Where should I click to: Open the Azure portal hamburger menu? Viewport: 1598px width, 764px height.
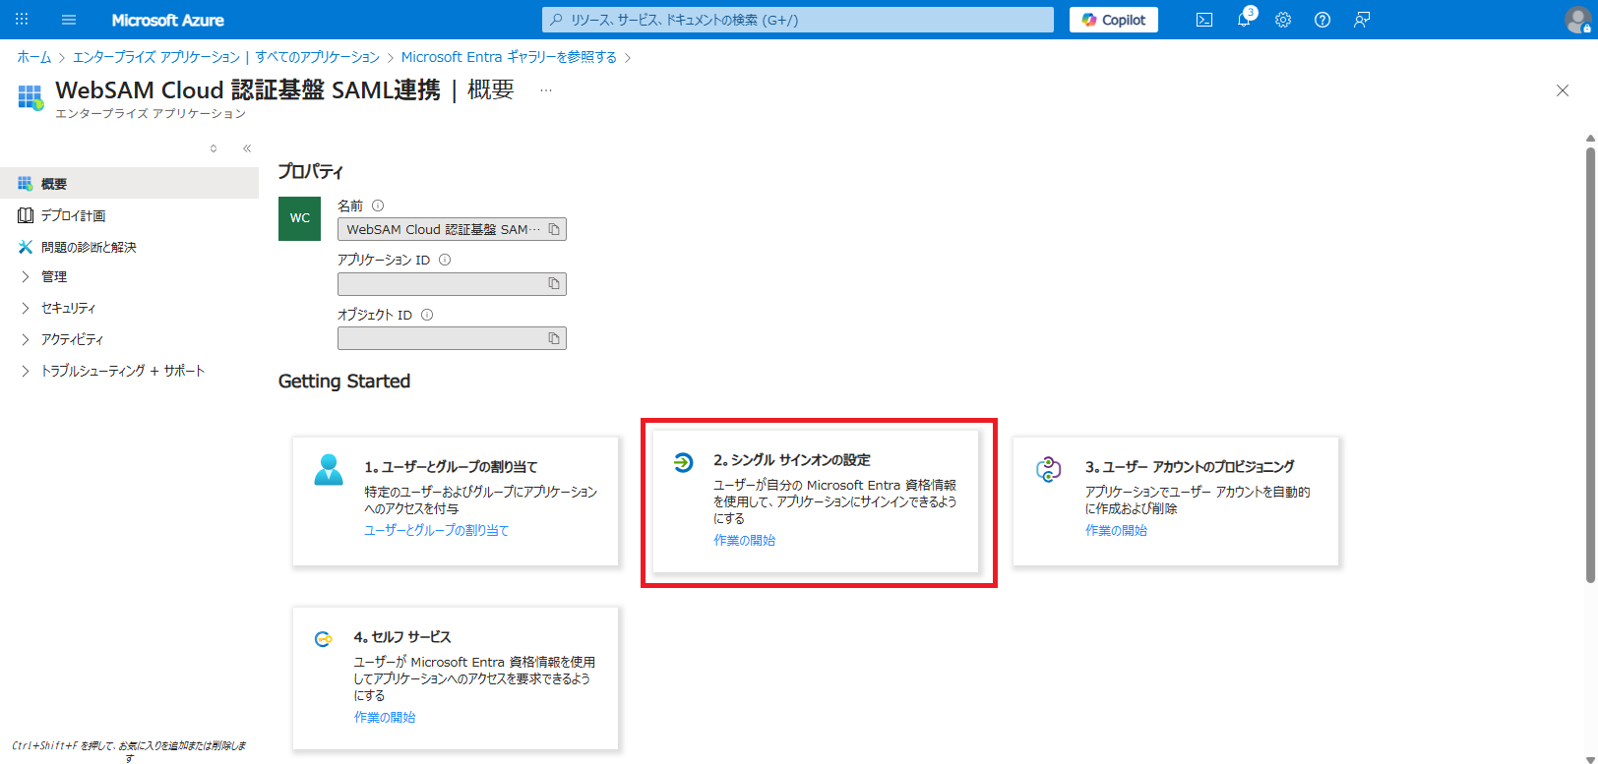coord(69,20)
